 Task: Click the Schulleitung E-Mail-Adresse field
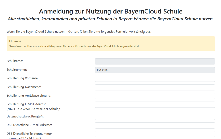point(155,104)
